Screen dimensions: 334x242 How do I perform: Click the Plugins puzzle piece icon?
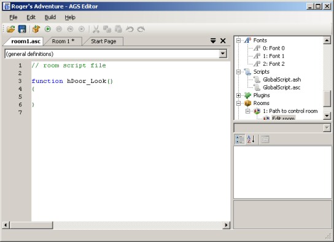tap(247, 95)
